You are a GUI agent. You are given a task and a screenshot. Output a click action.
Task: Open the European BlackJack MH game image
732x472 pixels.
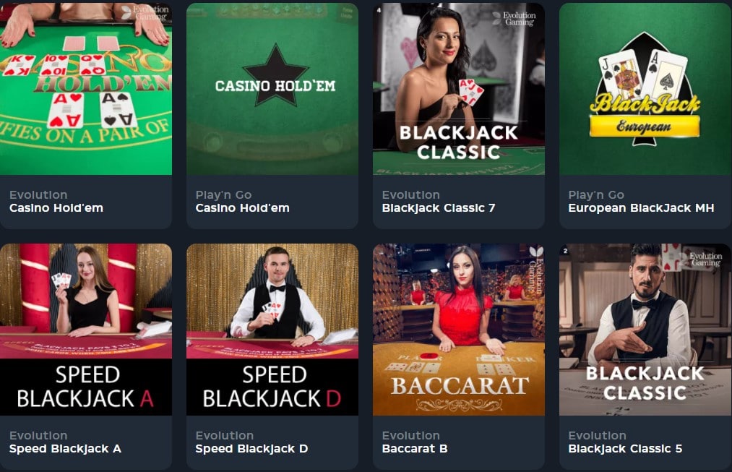645,89
